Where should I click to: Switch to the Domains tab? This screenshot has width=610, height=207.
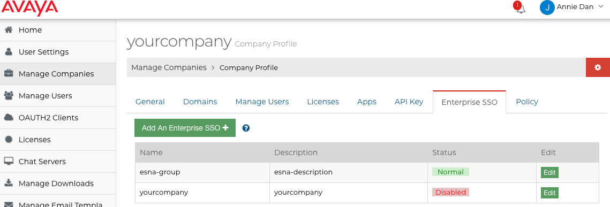(x=200, y=102)
